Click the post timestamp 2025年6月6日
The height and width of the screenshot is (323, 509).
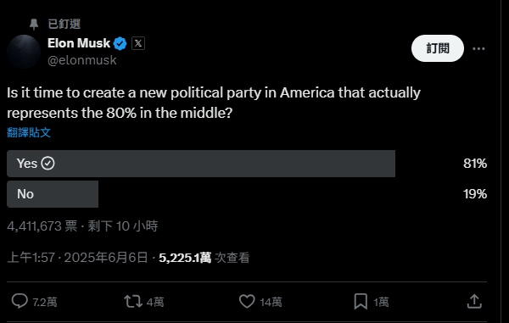[106, 258]
